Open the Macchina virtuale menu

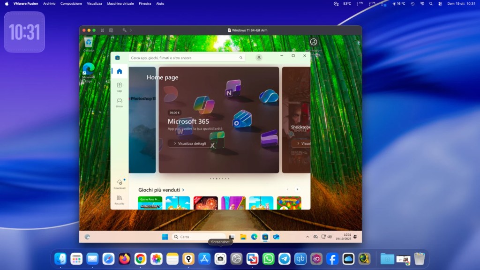coord(120,3)
